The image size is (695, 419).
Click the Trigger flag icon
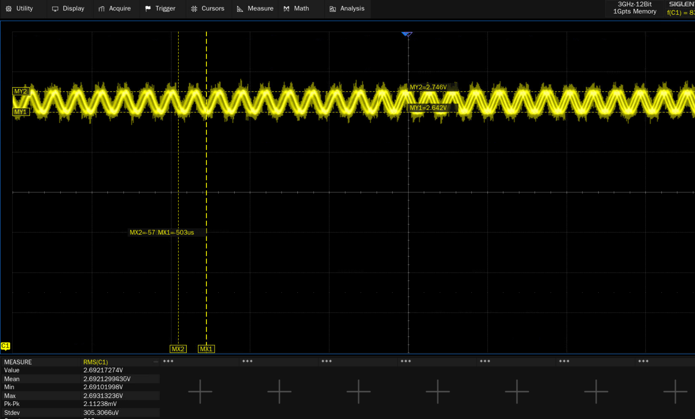[148, 9]
